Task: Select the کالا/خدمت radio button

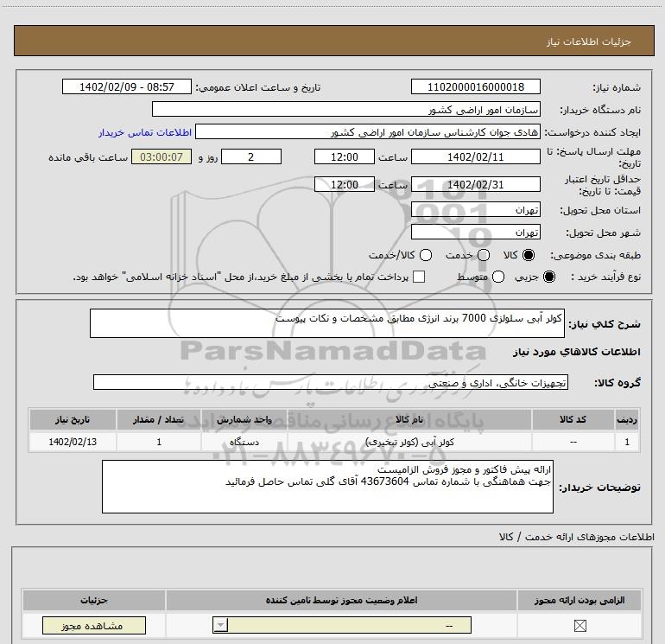Action: [x=426, y=255]
